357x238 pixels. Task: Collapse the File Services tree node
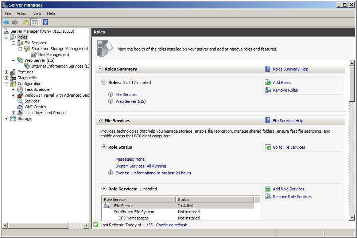[x=13, y=43]
